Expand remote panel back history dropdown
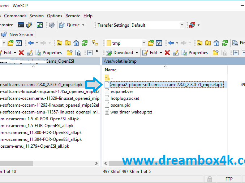Screen dimensions: 245x183 (x=177, y=43)
